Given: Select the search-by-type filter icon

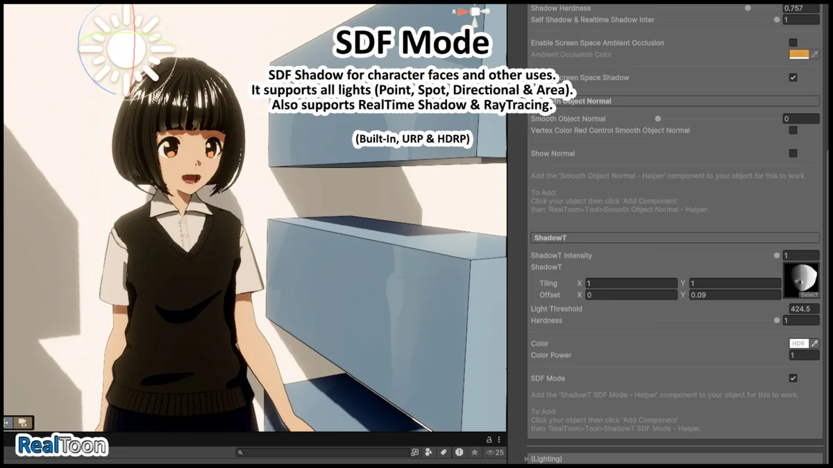Looking at the screenshot, I should click(428, 453).
